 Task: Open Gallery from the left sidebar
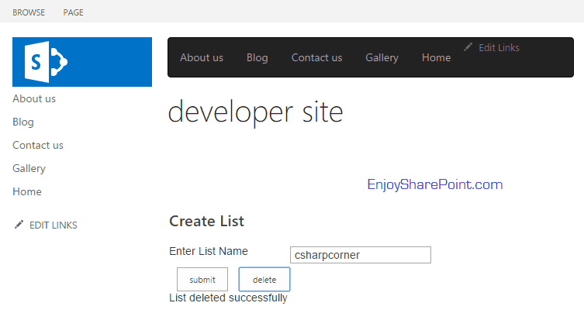point(29,168)
